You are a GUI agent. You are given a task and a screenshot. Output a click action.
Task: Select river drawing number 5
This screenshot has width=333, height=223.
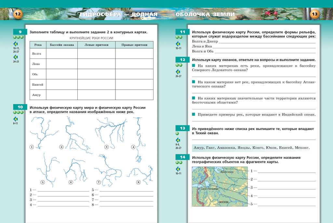48,170
